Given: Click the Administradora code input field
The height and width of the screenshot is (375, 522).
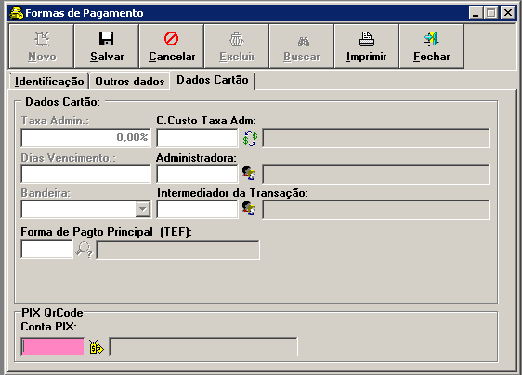Looking at the screenshot, I should [198, 174].
